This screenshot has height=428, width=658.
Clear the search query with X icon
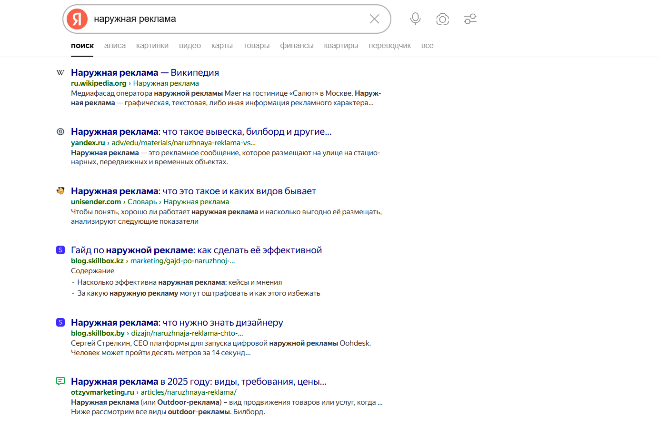[x=375, y=19]
